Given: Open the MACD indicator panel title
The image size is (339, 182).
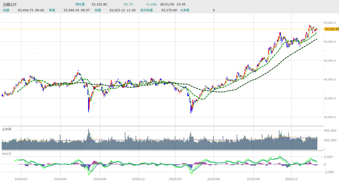Looking at the screenshot, I should (x=7, y=154).
